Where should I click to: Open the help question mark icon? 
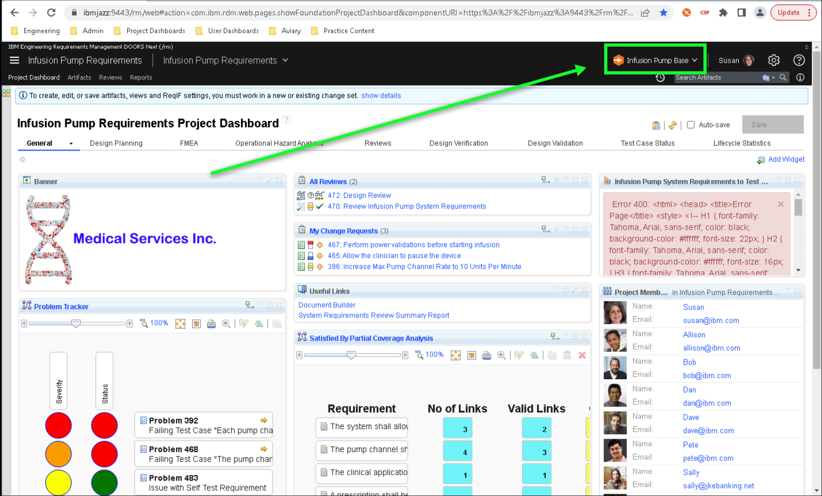coord(799,61)
